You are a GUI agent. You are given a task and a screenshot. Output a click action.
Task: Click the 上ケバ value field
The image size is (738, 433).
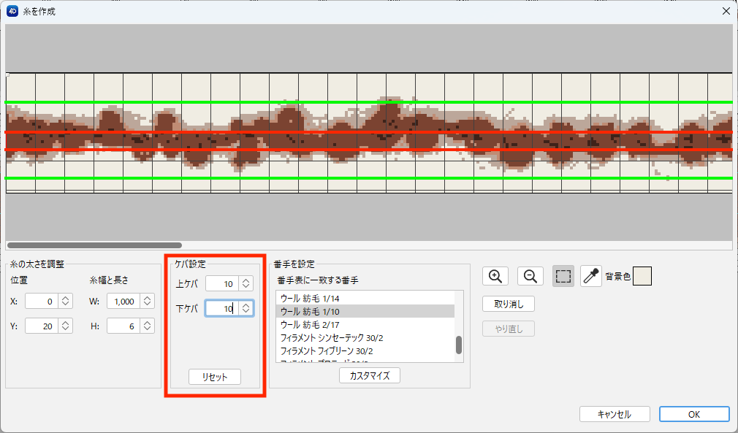point(222,283)
